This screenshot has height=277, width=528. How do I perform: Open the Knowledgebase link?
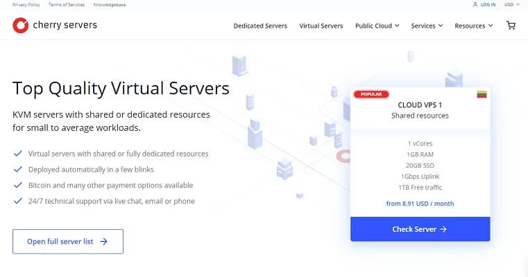point(110,5)
